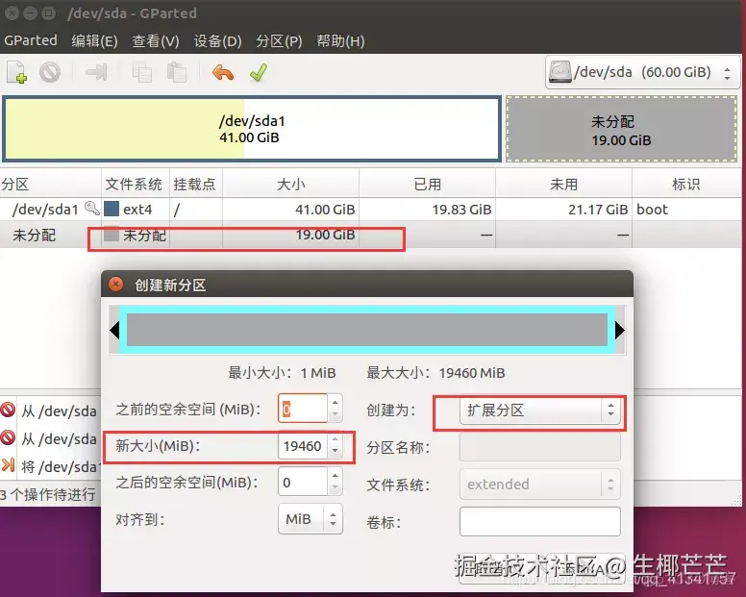Decrease 新大小 value with down arrow
Viewport: 746px width, 597px height.
[x=335, y=452]
